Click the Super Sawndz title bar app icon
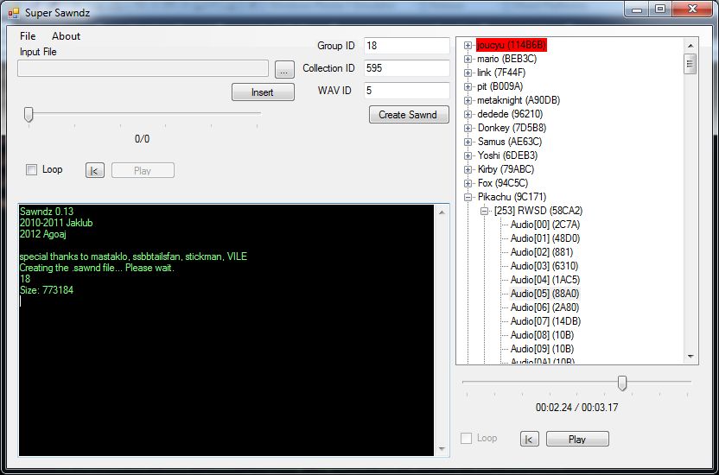The height and width of the screenshot is (475, 719). point(14,13)
